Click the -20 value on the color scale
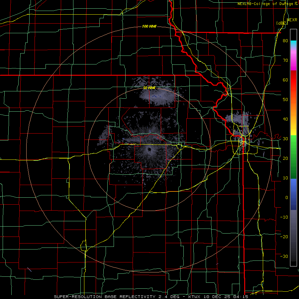Viewport: 299px width, 299px height. coord(284,237)
